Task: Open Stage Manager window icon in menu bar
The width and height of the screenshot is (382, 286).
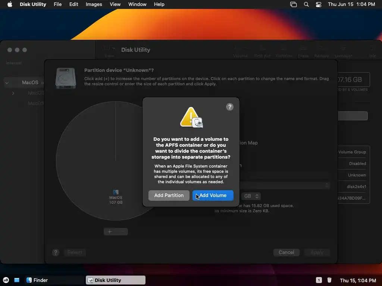Action: pos(293,4)
